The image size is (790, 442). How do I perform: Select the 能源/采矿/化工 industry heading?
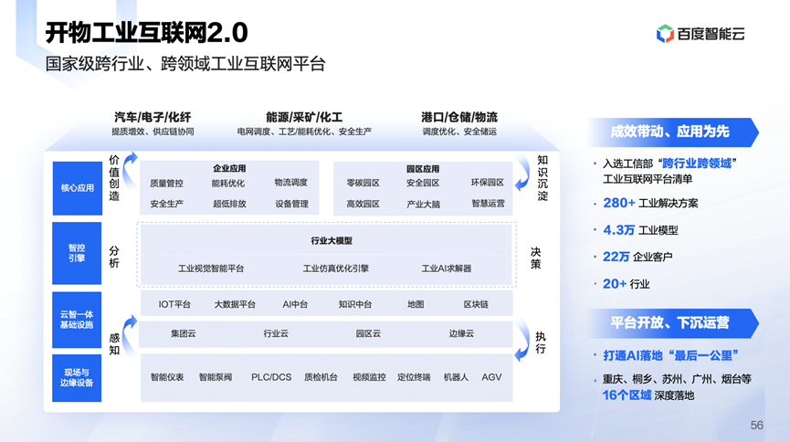point(304,118)
